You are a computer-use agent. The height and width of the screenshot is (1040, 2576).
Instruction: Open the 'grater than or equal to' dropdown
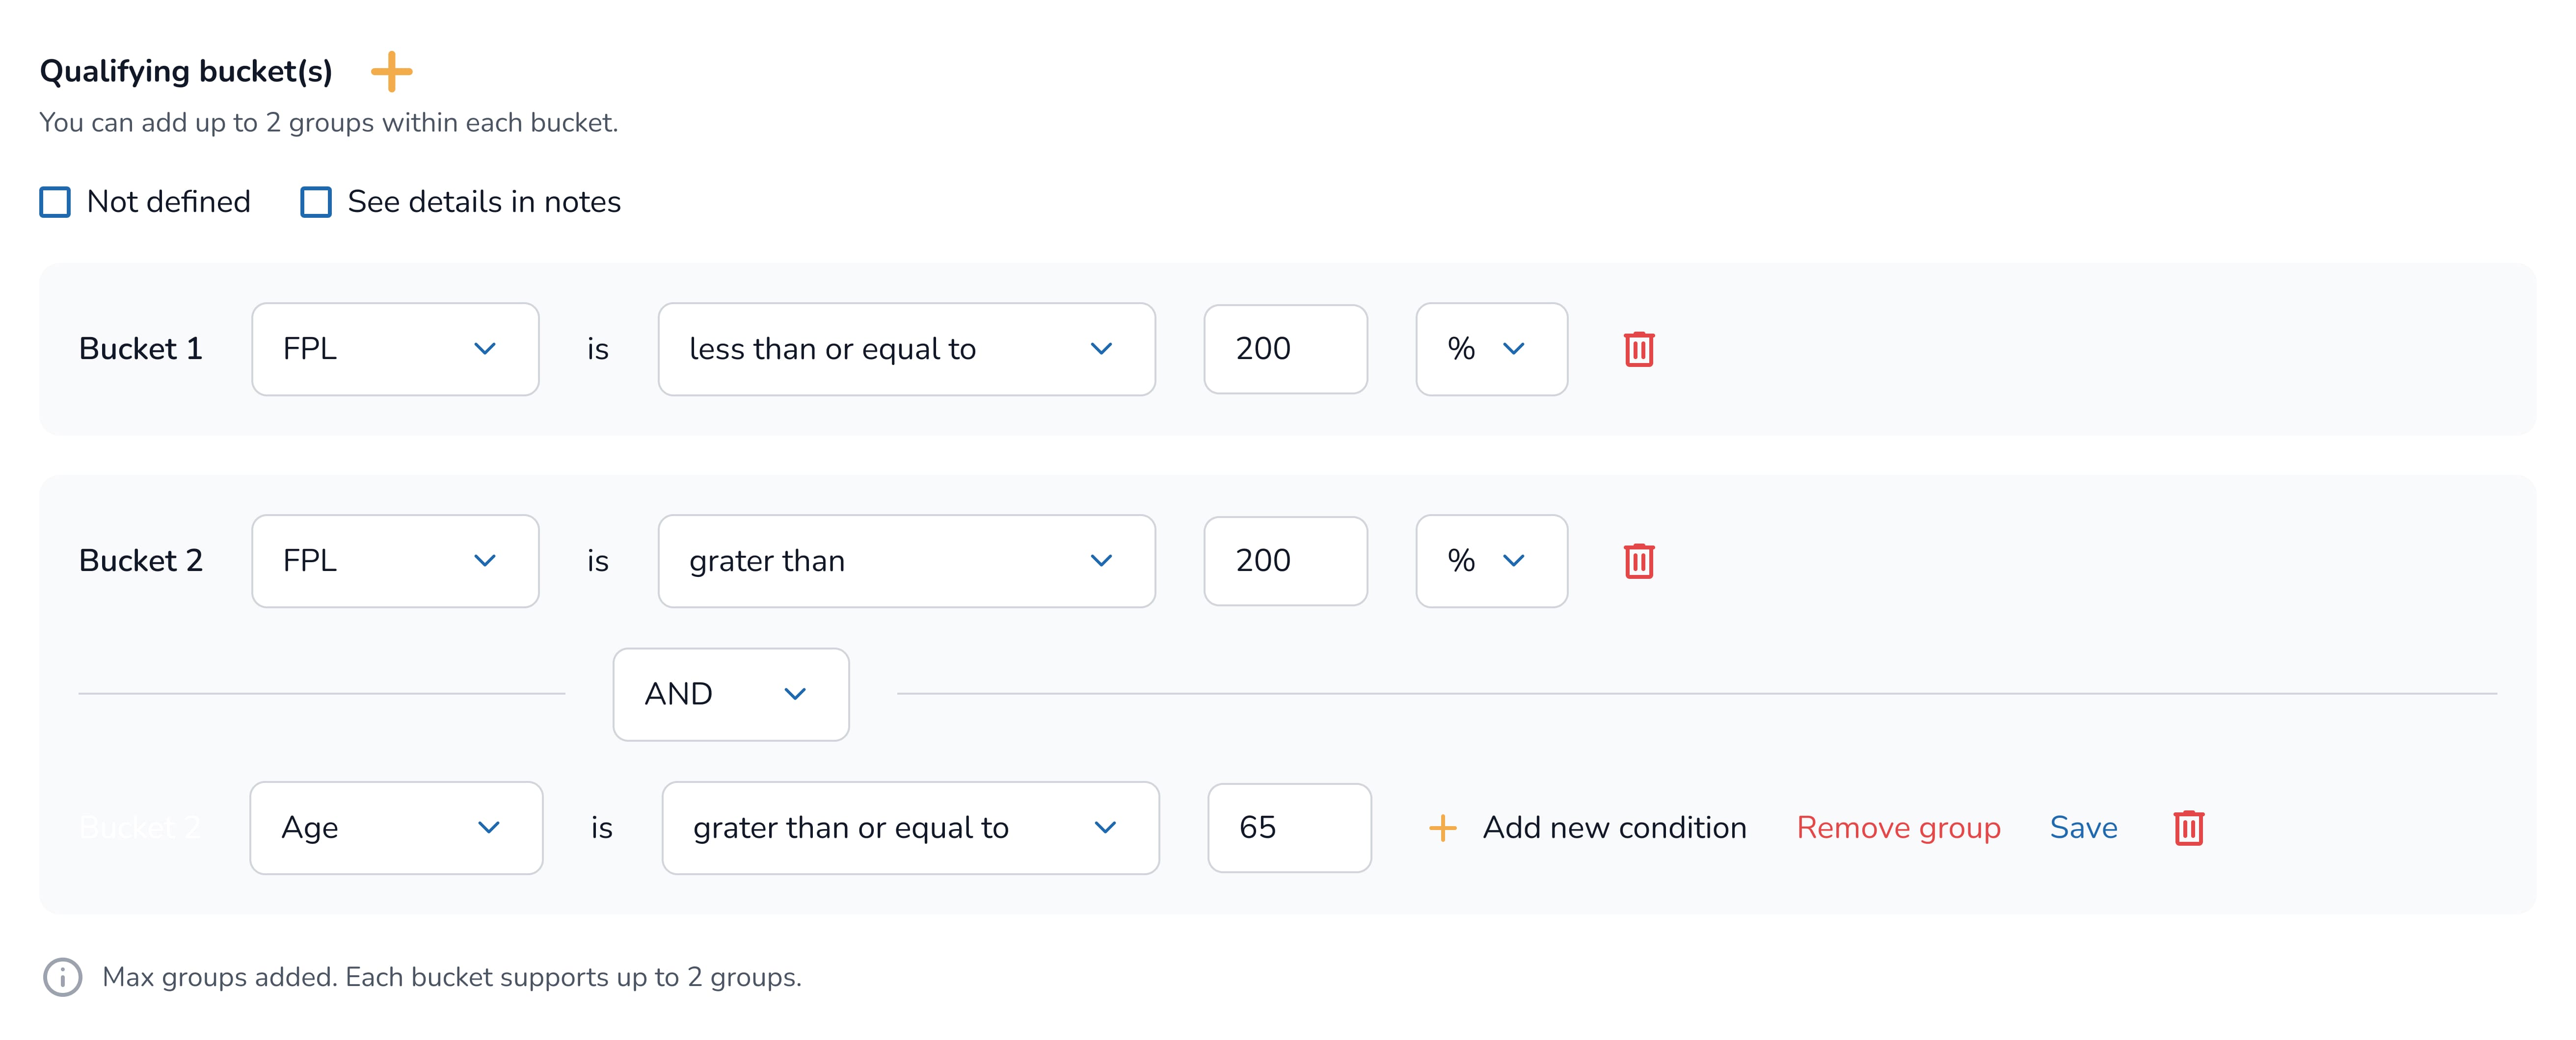tap(910, 827)
